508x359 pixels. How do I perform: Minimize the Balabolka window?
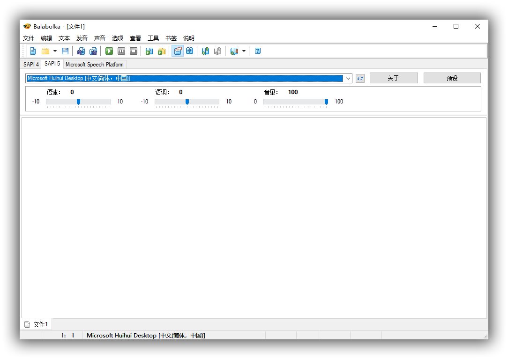[x=435, y=26]
